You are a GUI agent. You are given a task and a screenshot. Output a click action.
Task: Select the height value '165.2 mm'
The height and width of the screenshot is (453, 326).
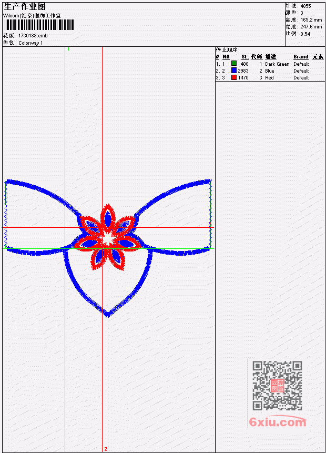[311, 20]
